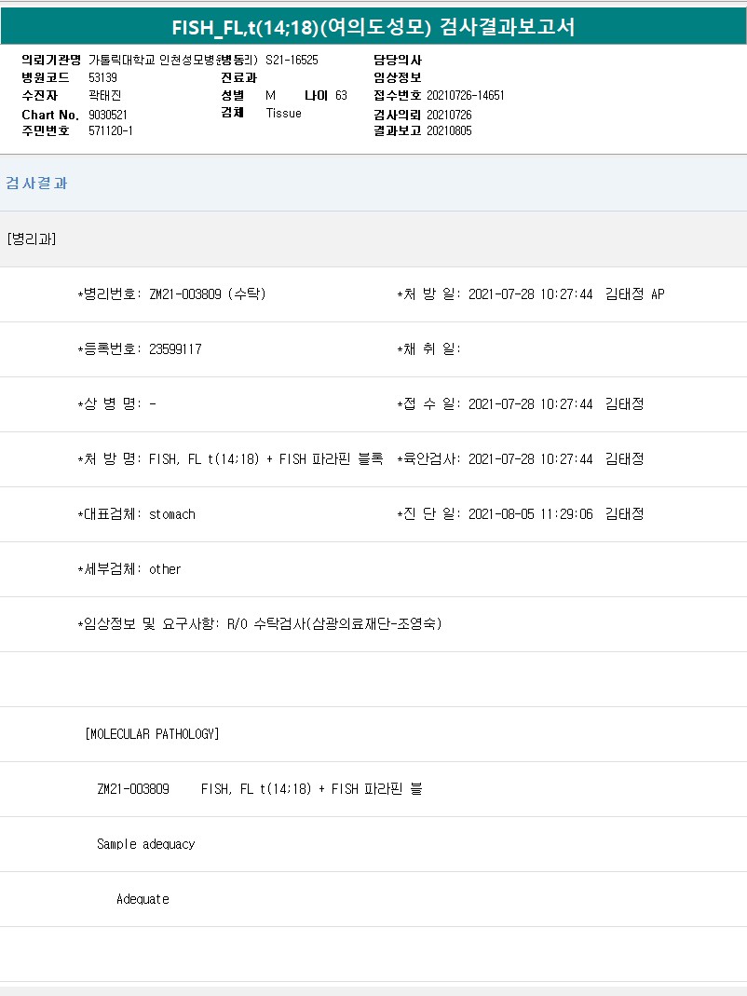
Task: Click the 검사결과 section heading
Action: coord(36,184)
